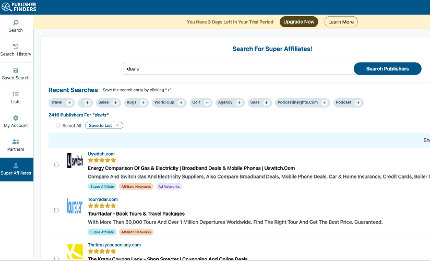Save the Agency search with plus
The width and height of the screenshot is (430, 261).
[x=239, y=103]
